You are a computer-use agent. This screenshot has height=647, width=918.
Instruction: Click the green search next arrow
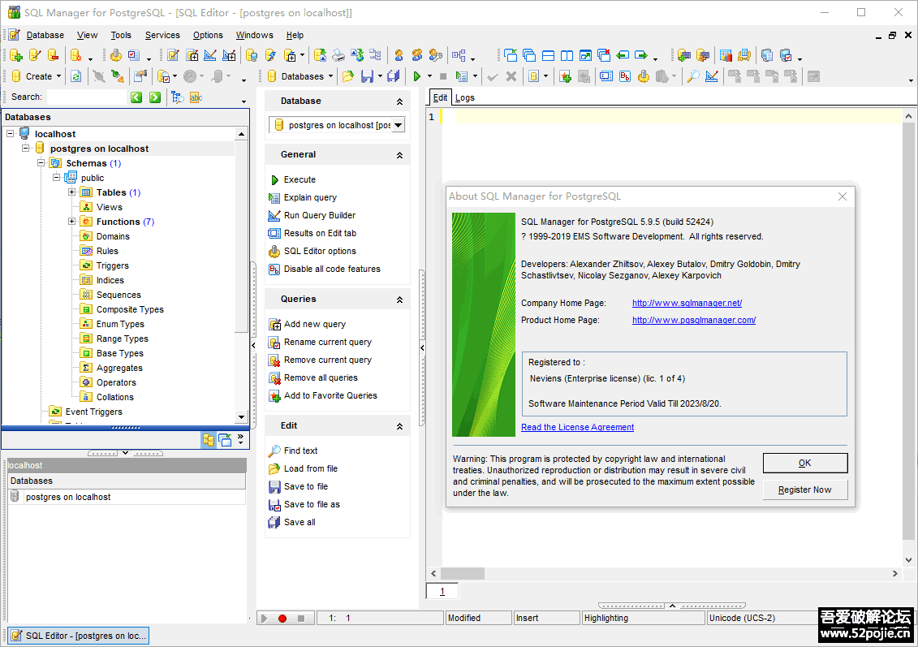point(155,97)
